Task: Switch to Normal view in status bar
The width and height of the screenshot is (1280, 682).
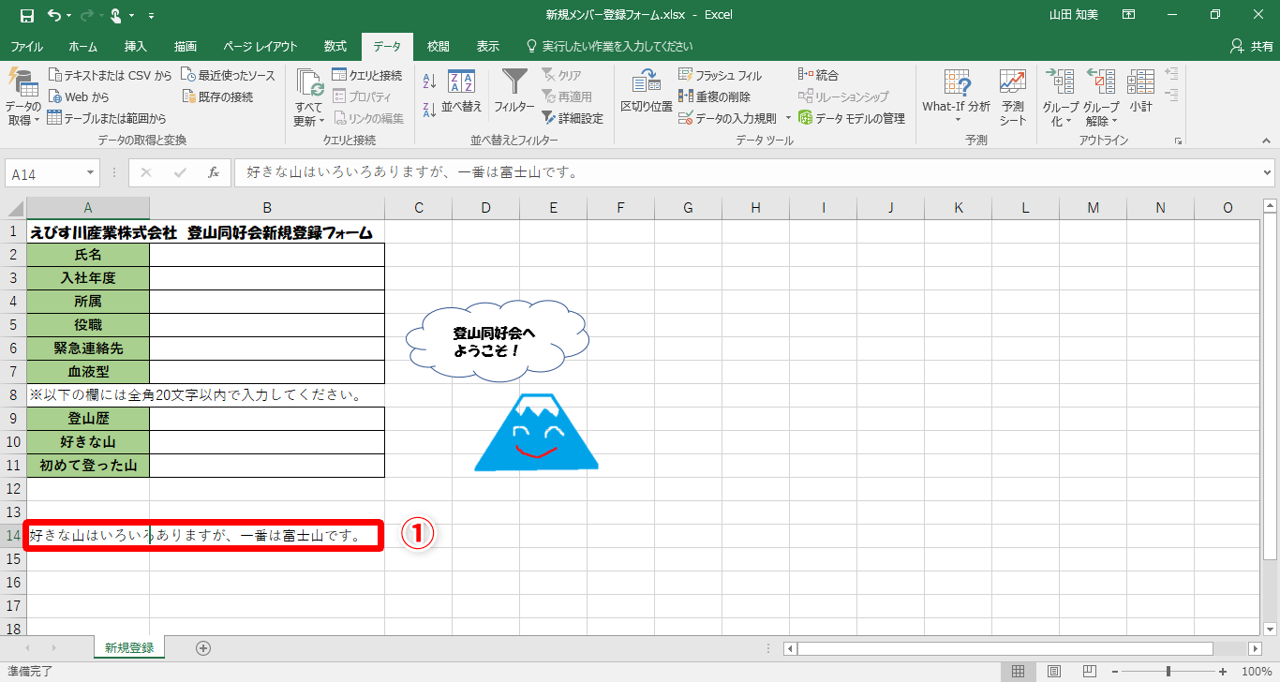Action: coord(1018,672)
